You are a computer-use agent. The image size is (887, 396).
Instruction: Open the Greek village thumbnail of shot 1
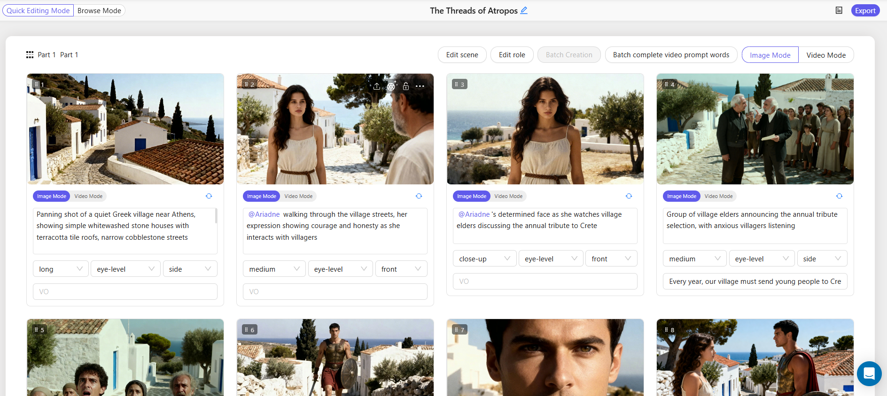(125, 129)
